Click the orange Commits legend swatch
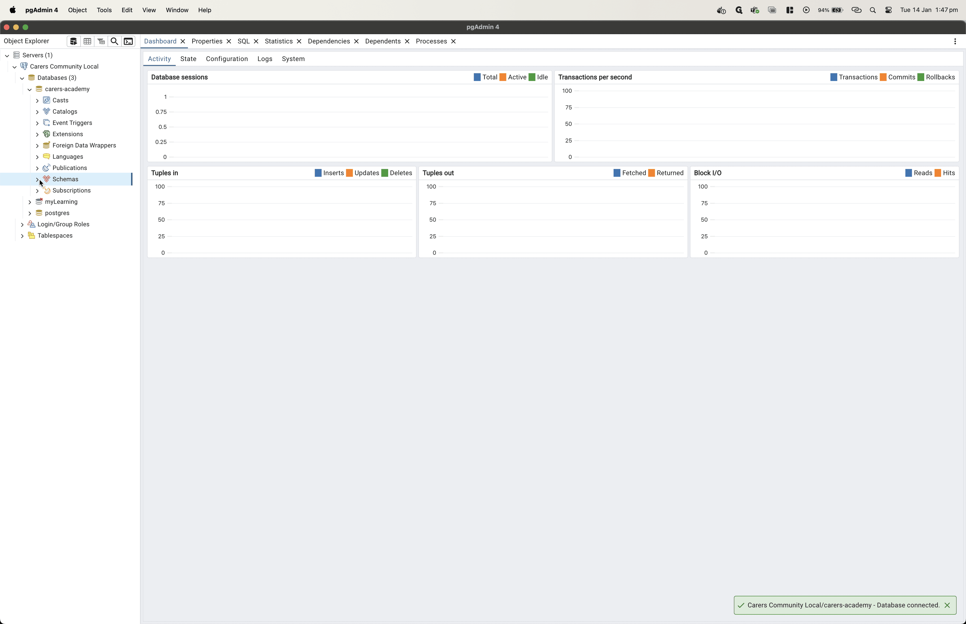Screen dimensions: 966x624 click(883, 77)
